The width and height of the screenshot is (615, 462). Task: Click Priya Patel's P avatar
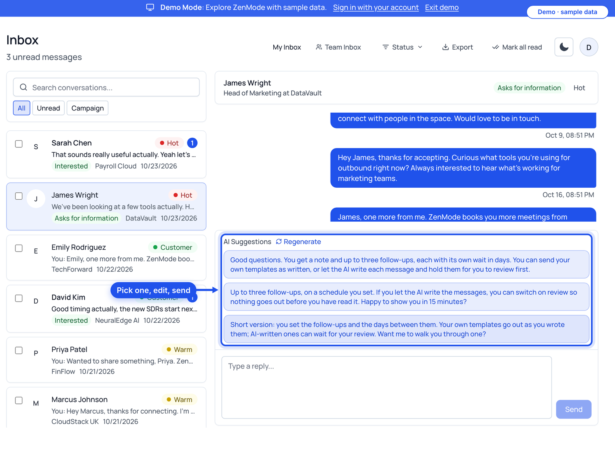click(36, 353)
